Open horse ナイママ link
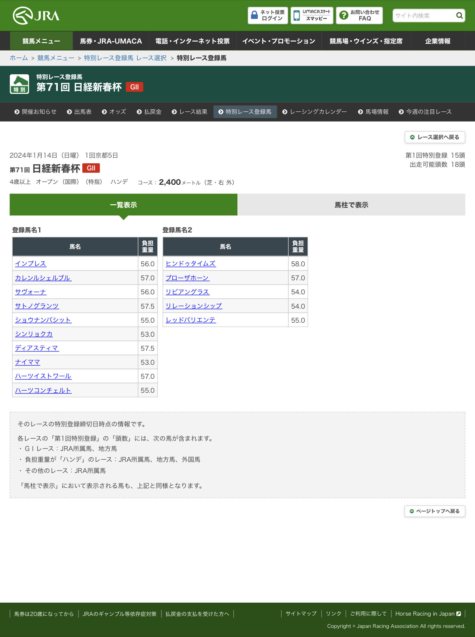The image size is (475, 637). click(27, 362)
